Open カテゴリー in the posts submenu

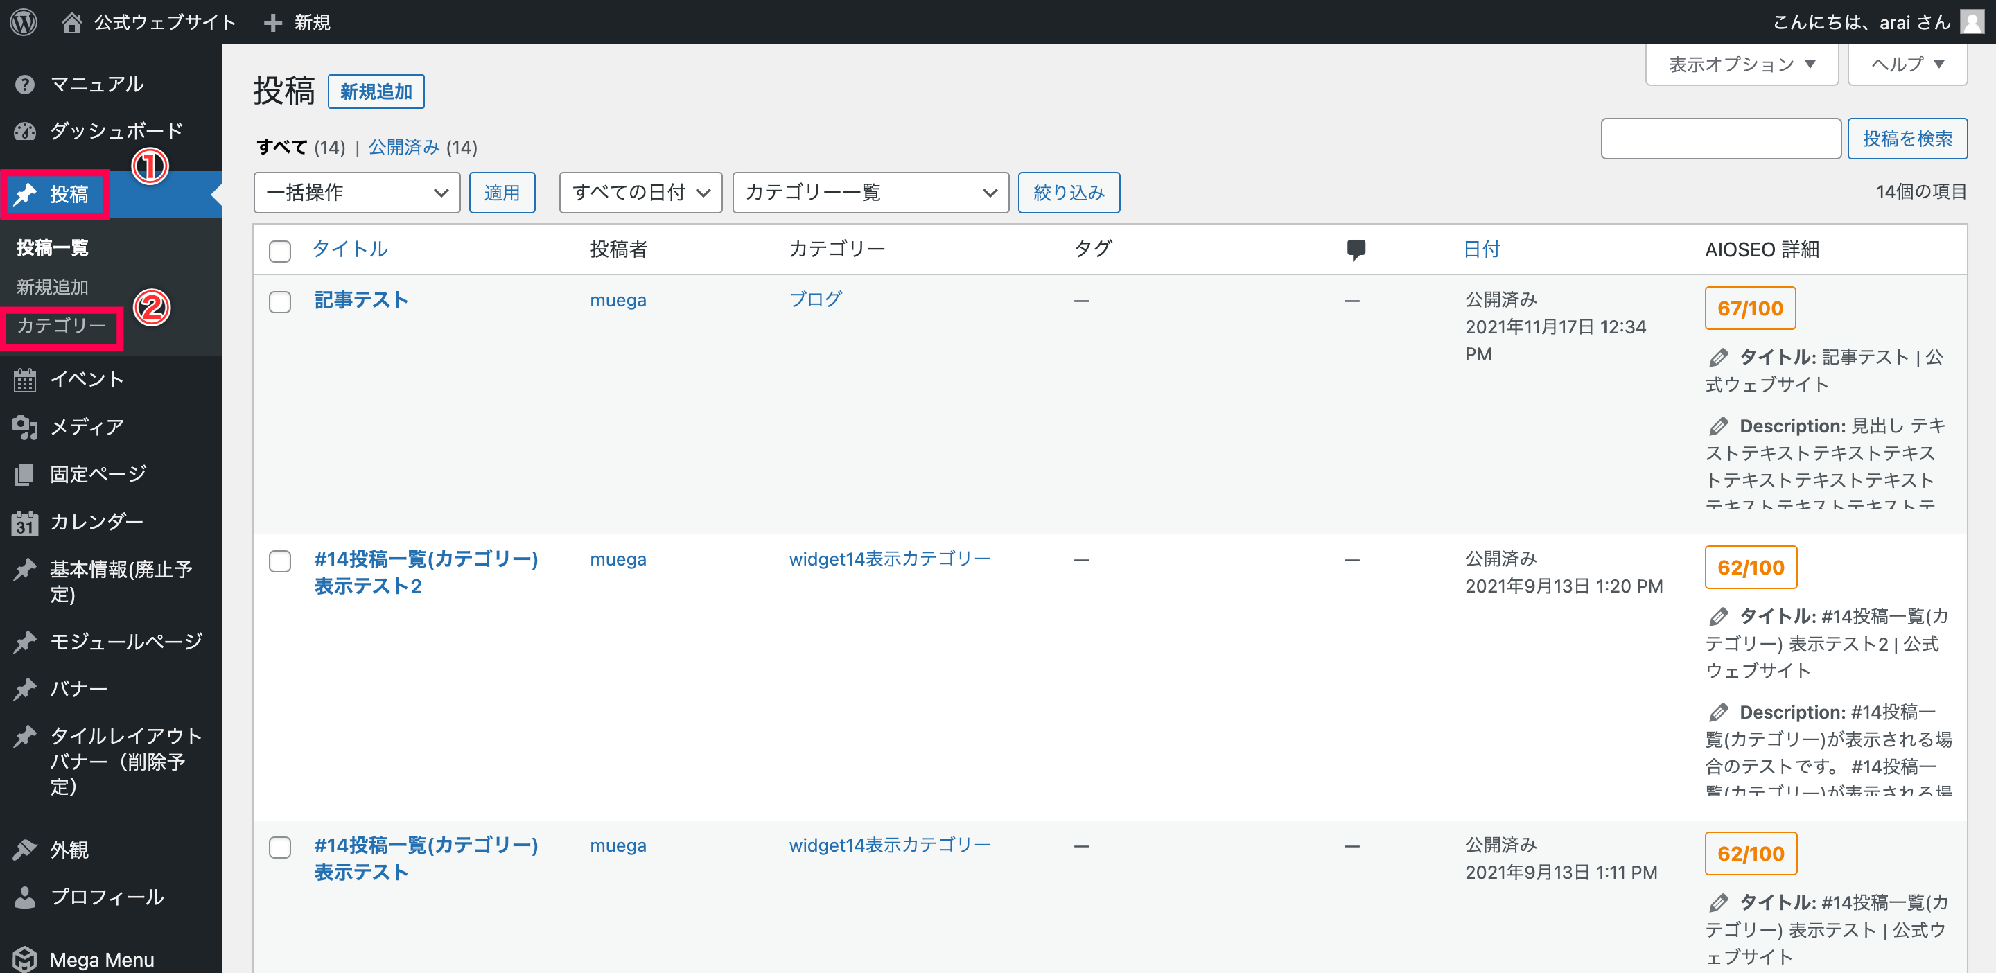(62, 325)
